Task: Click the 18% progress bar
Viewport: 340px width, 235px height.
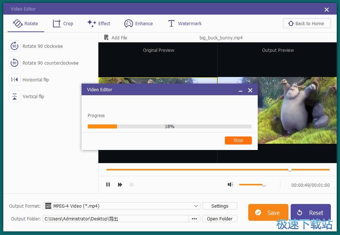Action: pyautogui.click(x=170, y=126)
